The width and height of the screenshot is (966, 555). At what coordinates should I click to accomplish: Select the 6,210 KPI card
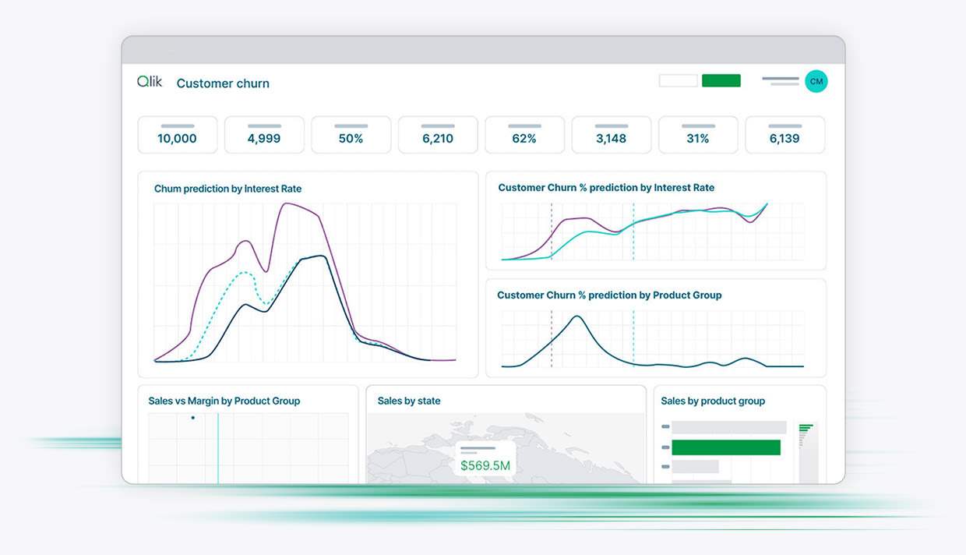pos(438,134)
